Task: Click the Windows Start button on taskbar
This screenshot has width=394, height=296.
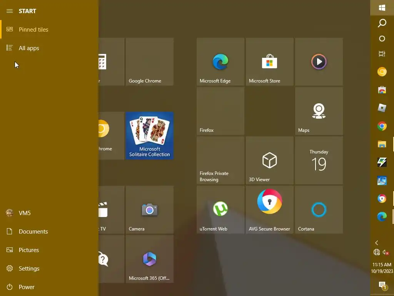Action: [382, 8]
